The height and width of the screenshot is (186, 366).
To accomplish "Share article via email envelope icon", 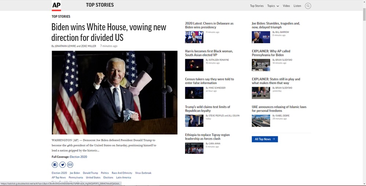I will pyautogui.click(x=70, y=165).
